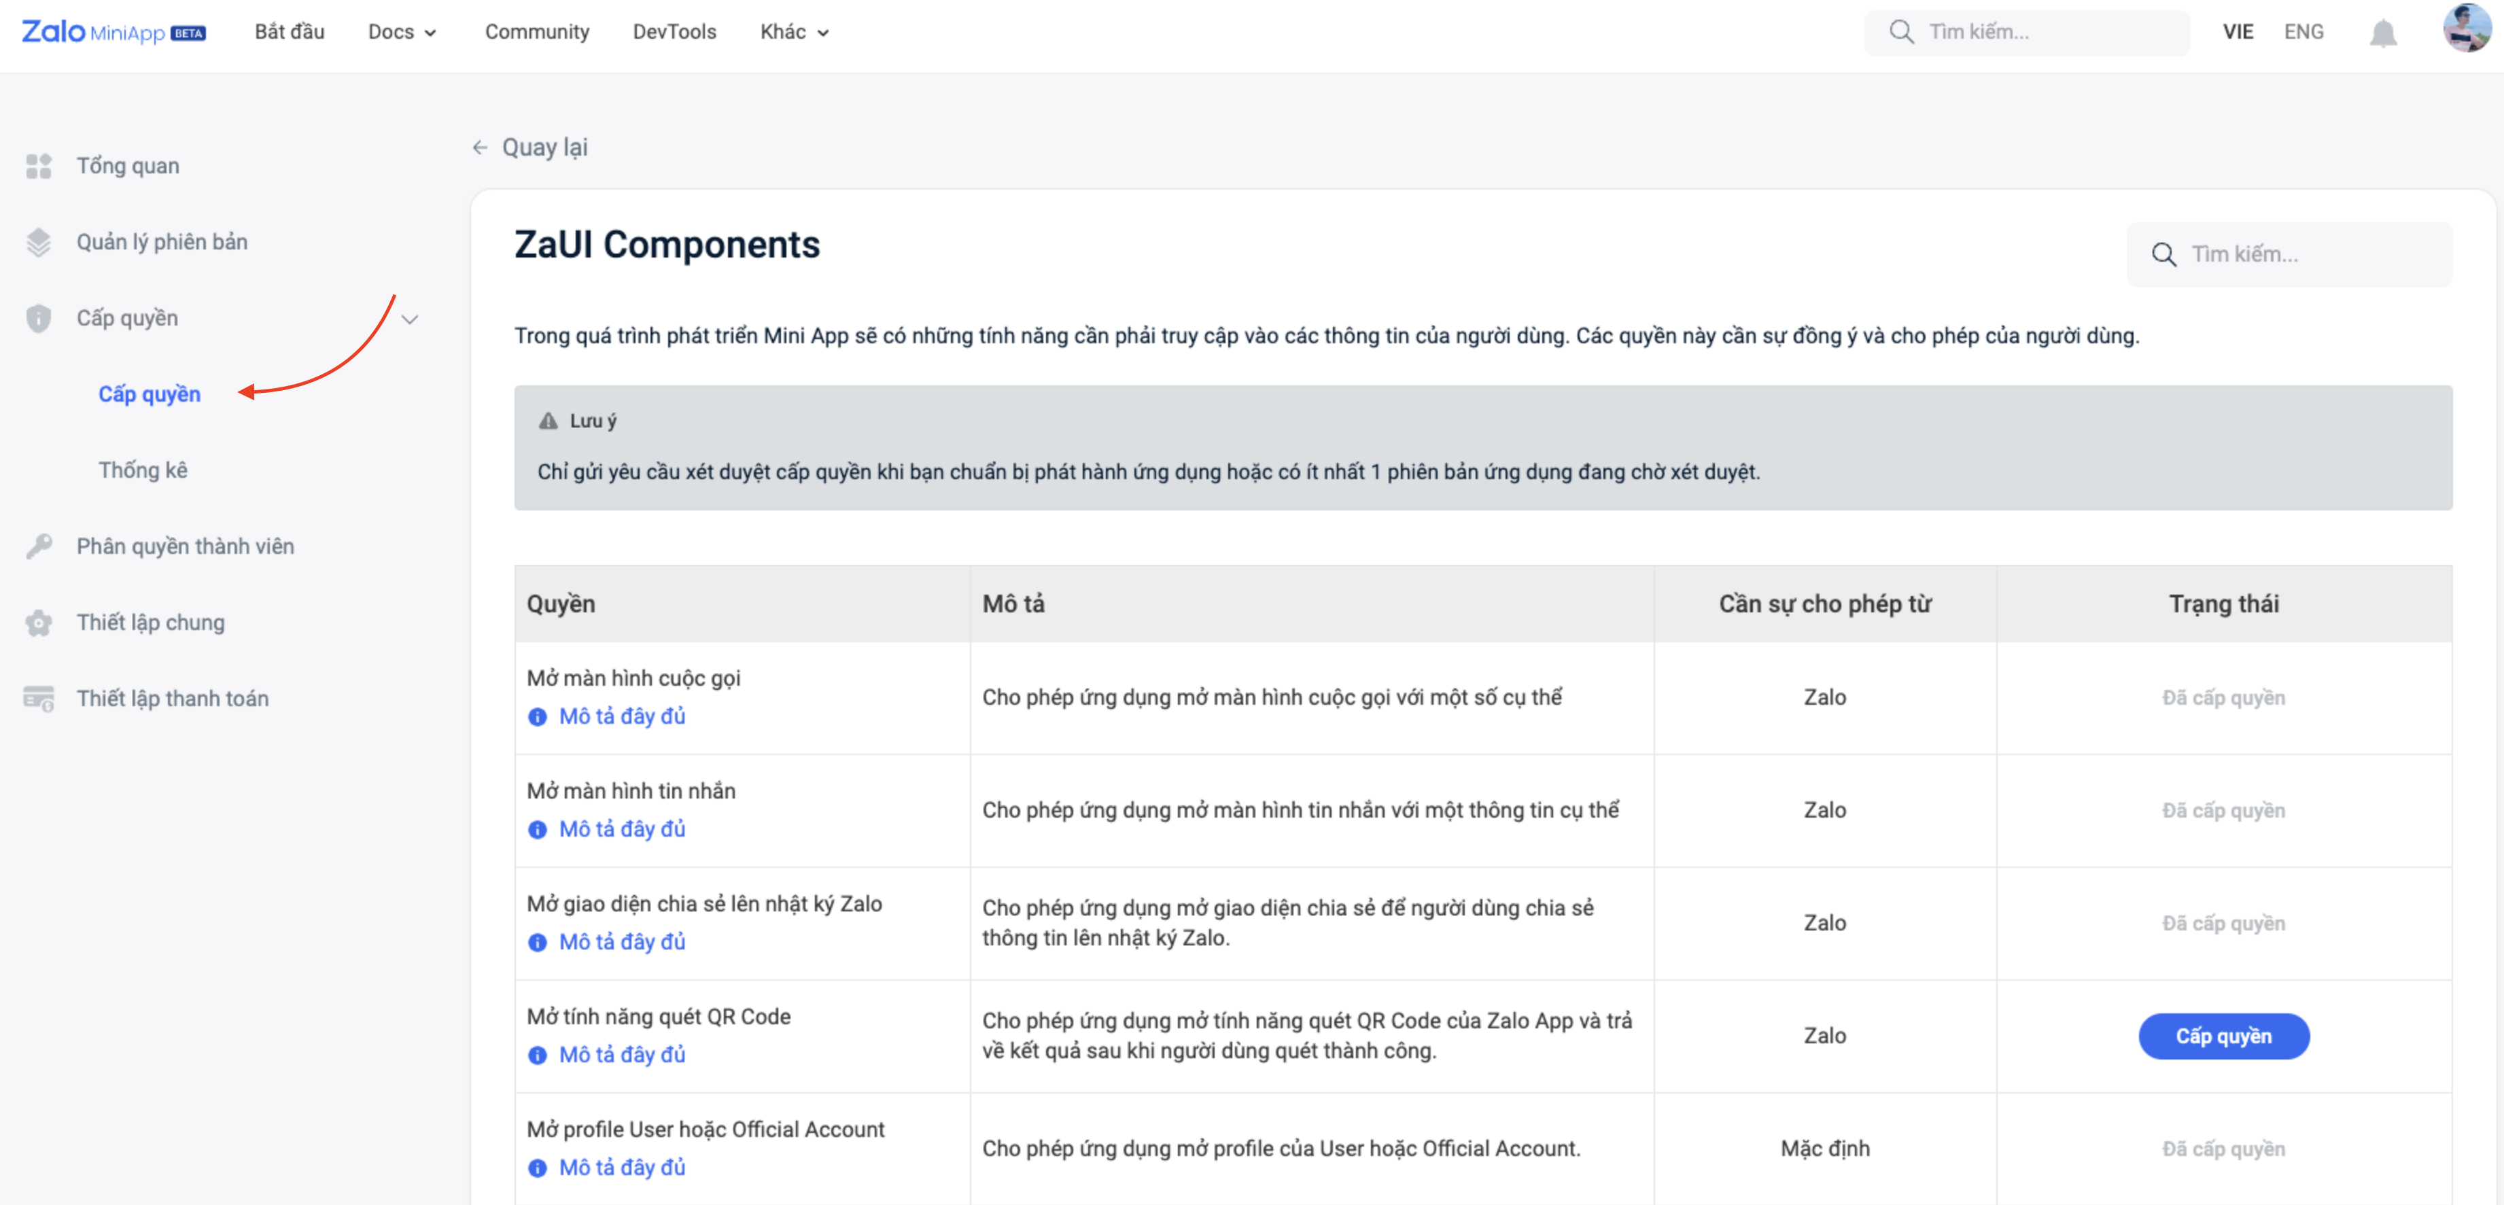Screen dimensions: 2504x1205
Task: Go to DevTools in top navigation
Action: pyautogui.click(x=674, y=32)
